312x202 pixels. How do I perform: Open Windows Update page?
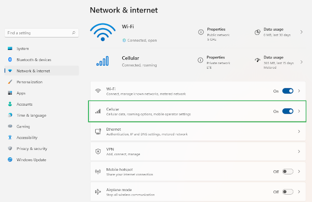tap(42, 159)
